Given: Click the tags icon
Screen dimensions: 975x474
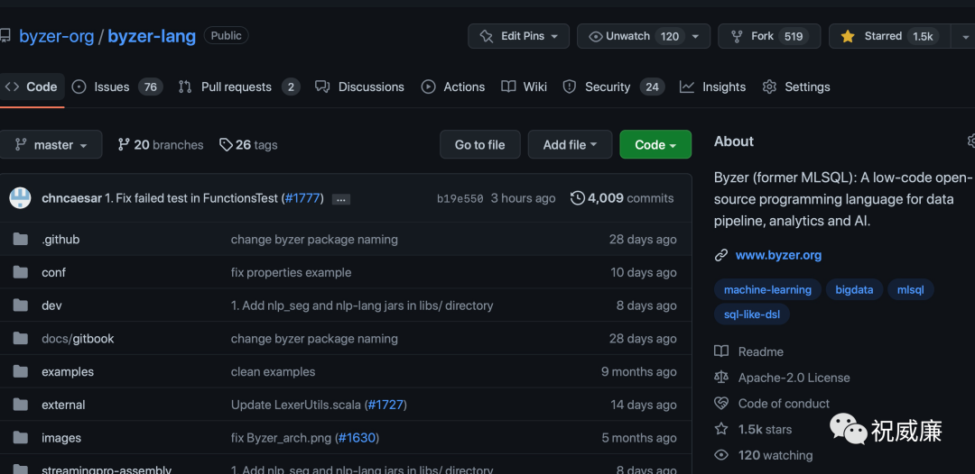Looking at the screenshot, I should [x=226, y=144].
